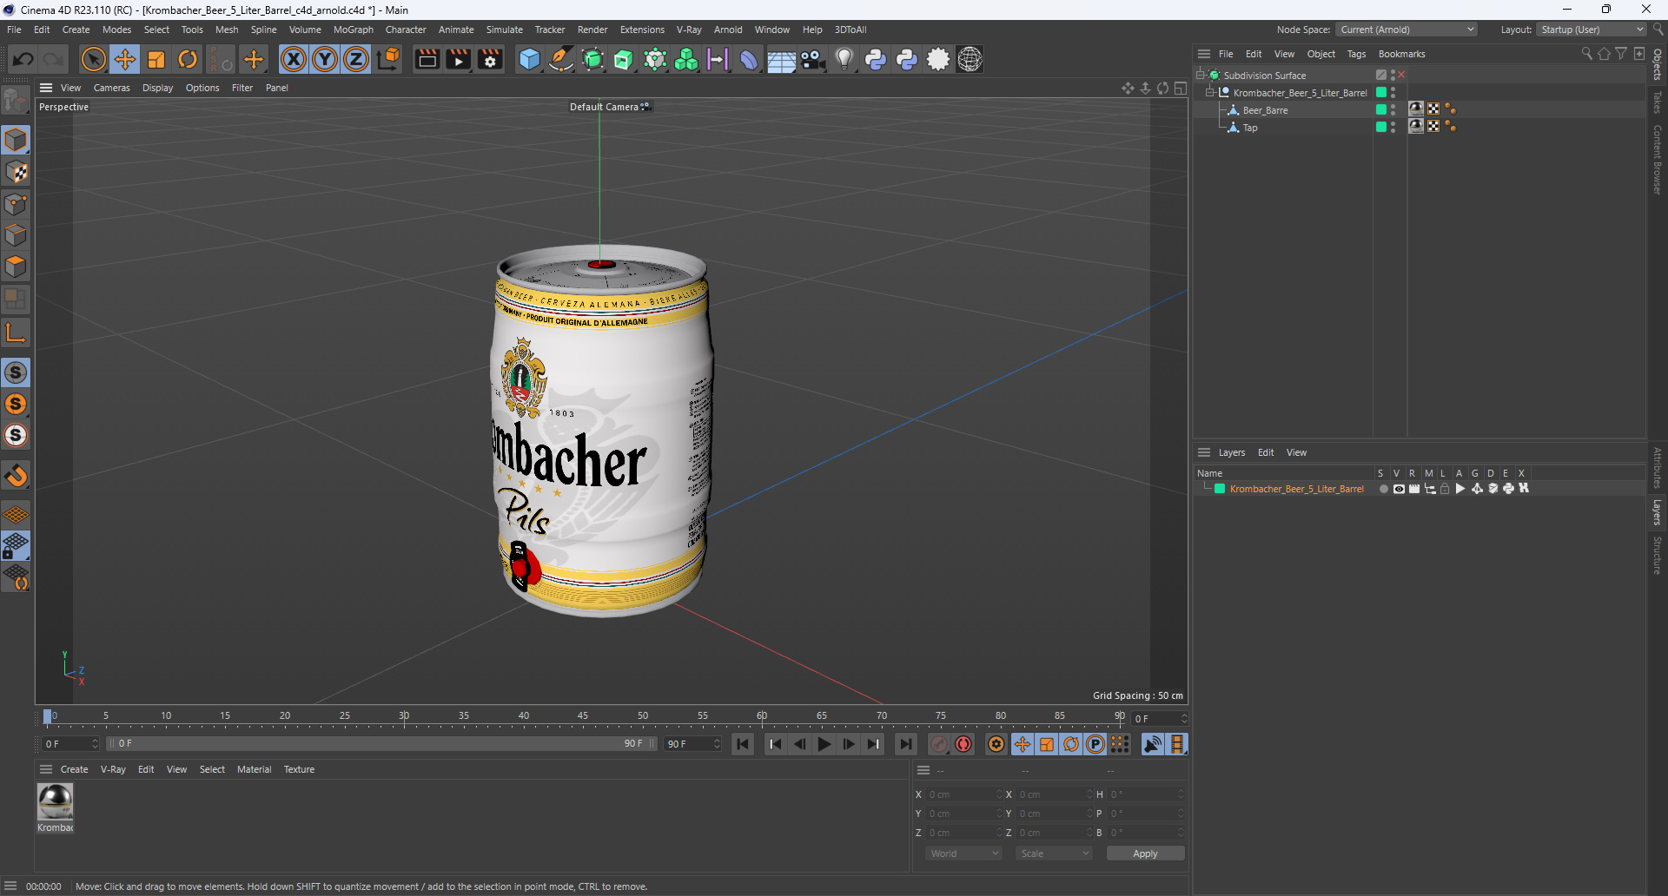
Task: Open the Simulate menu
Action: (x=504, y=30)
